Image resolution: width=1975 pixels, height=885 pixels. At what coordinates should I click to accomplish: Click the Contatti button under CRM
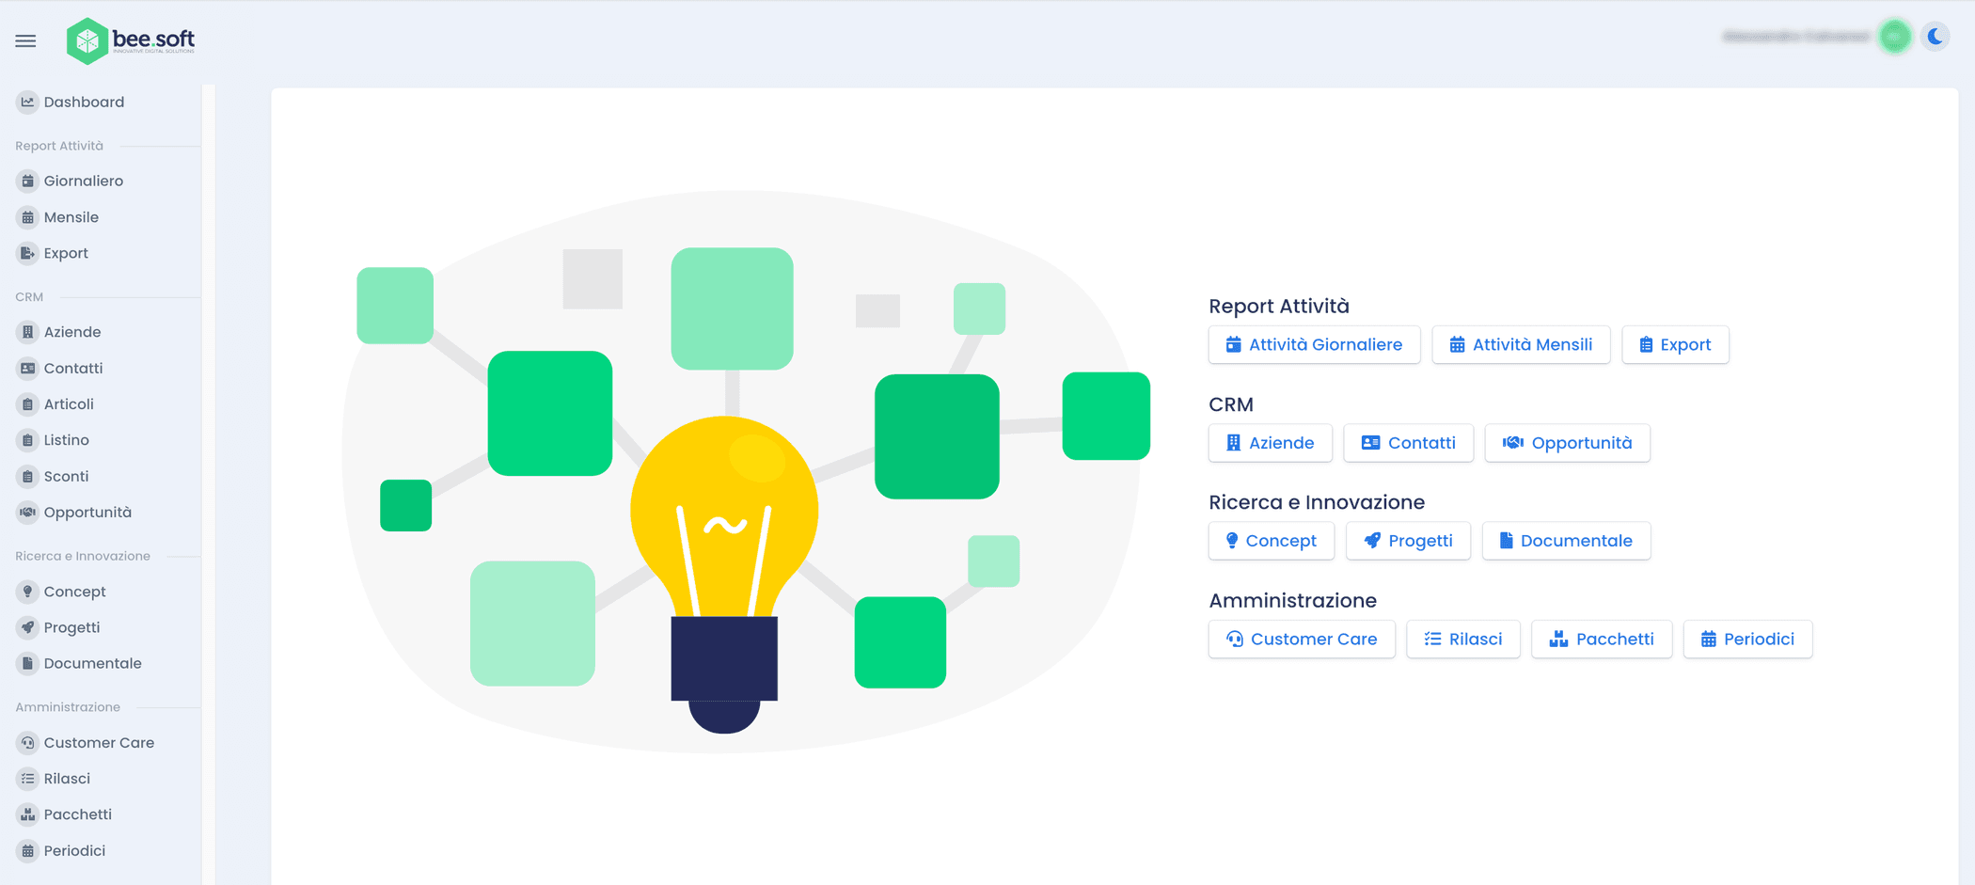click(x=1408, y=443)
